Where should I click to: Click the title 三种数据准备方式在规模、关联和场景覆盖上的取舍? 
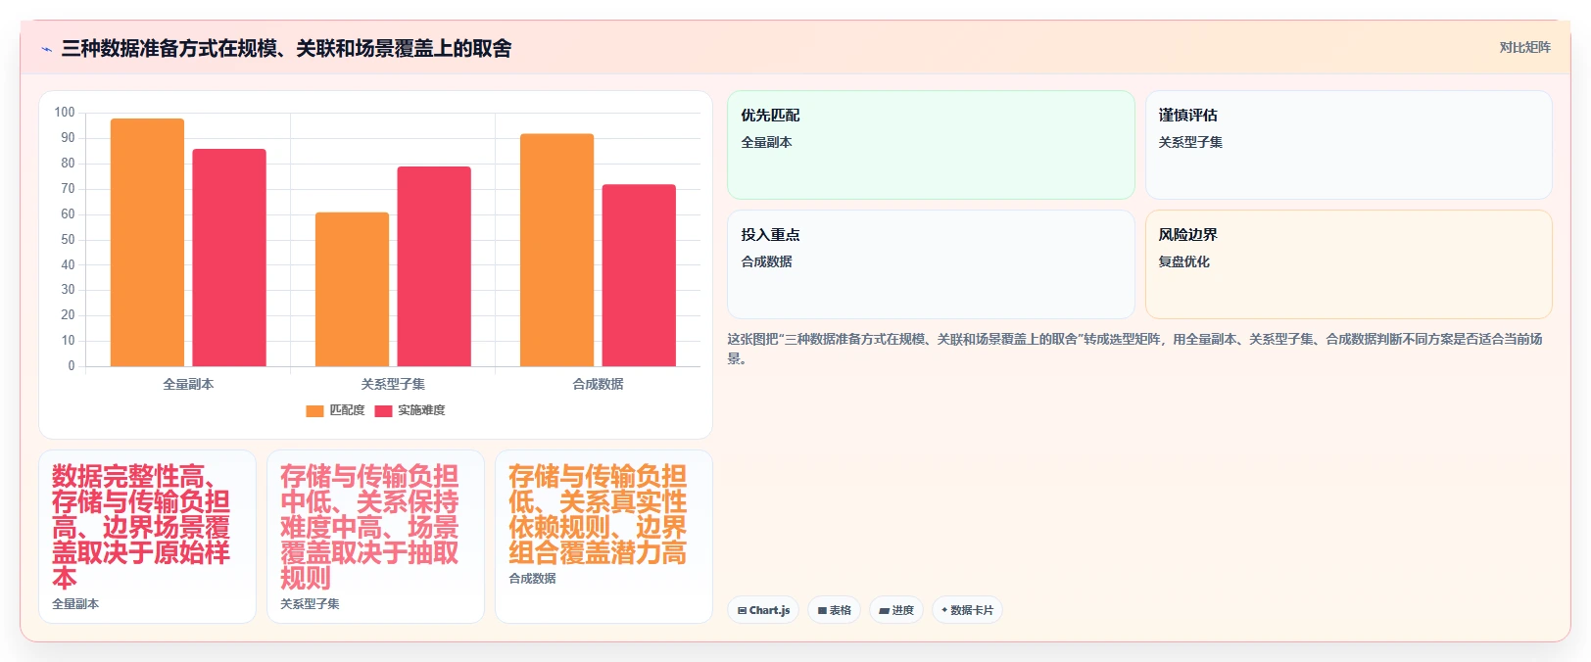pos(286,48)
